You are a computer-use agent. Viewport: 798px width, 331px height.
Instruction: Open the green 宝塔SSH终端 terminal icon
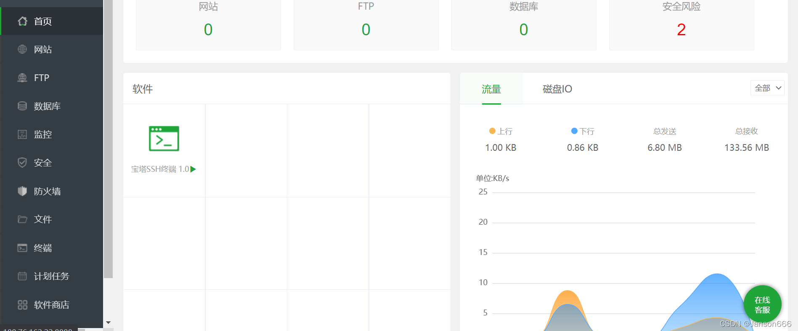[164, 139]
